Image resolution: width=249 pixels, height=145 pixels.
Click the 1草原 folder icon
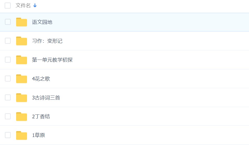coord(22,135)
